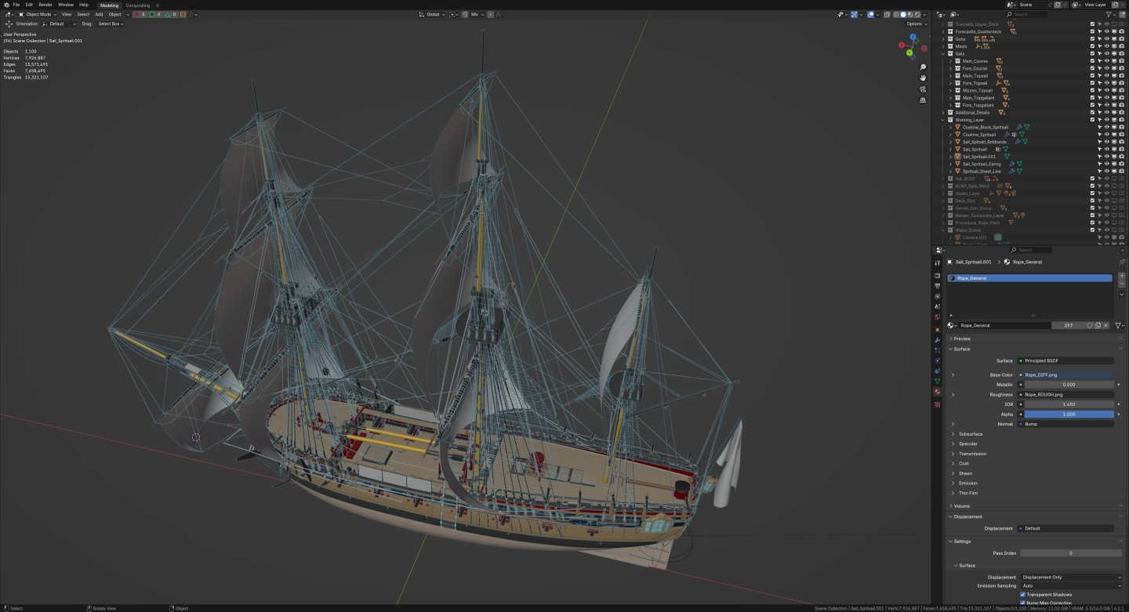Screen dimensions: 1129x612
Task: Click the viewport zoom magnifier icon
Action: coord(923,67)
